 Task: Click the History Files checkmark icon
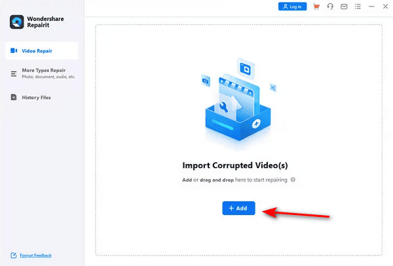pos(14,97)
